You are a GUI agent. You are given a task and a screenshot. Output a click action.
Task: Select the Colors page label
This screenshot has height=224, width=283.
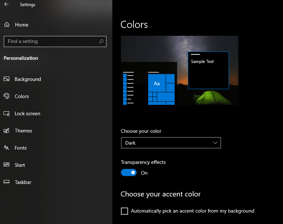[x=22, y=96]
